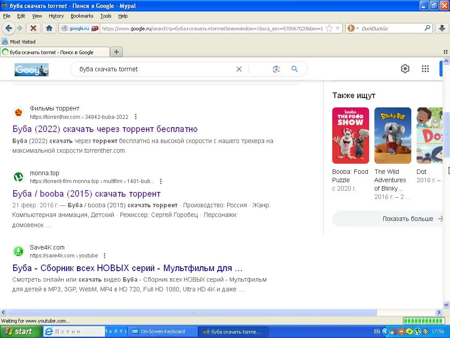Viewport: 450px width, 338px height.
Task: Click the URL address field
Action: click(212, 29)
